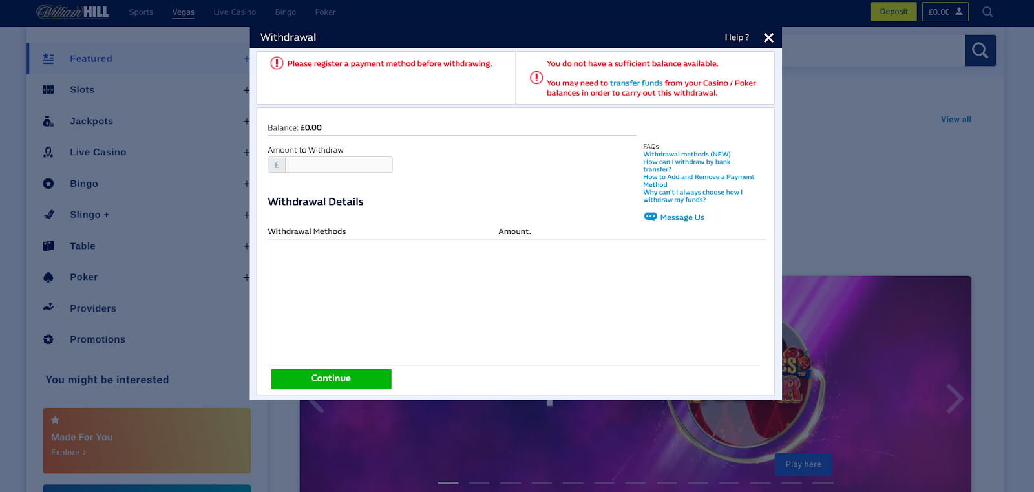Open the Help ? link in dialog
The image size is (1034, 492).
point(737,37)
